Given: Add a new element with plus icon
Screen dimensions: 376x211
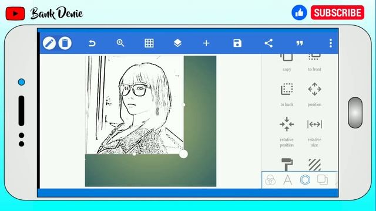Looking at the screenshot, I should [206, 43].
